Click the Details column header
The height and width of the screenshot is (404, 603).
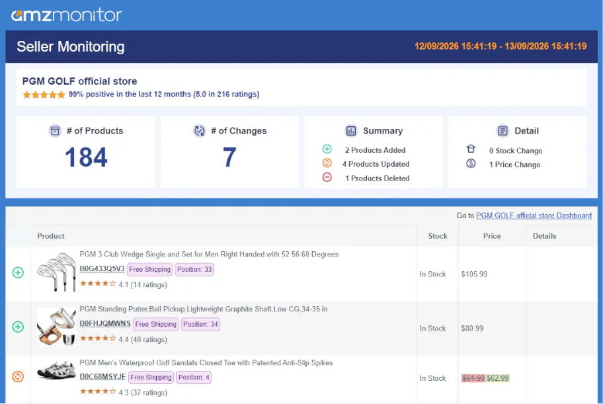[545, 236]
